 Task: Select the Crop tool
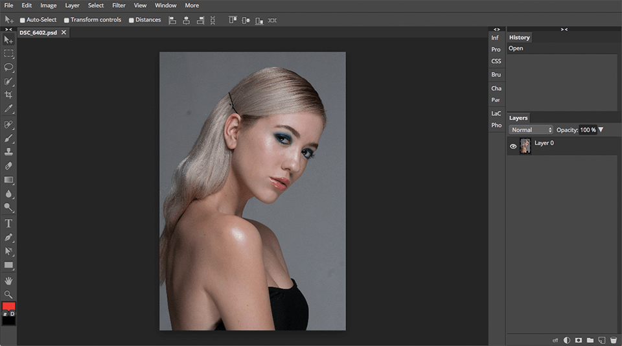pos(9,95)
